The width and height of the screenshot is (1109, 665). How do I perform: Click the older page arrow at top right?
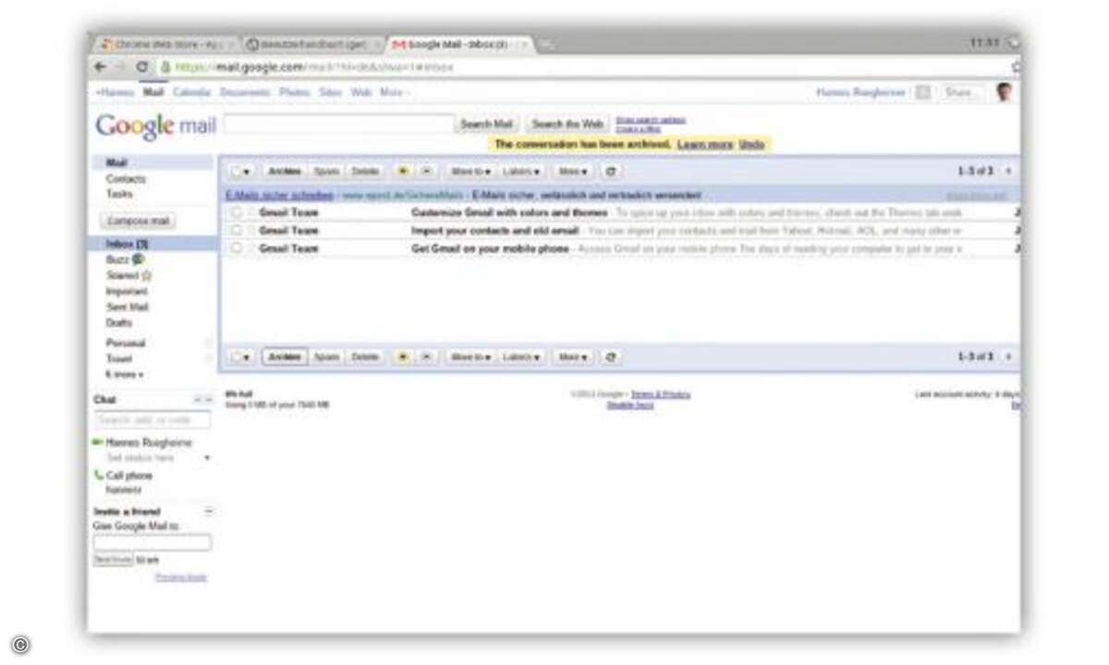coord(1008,171)
